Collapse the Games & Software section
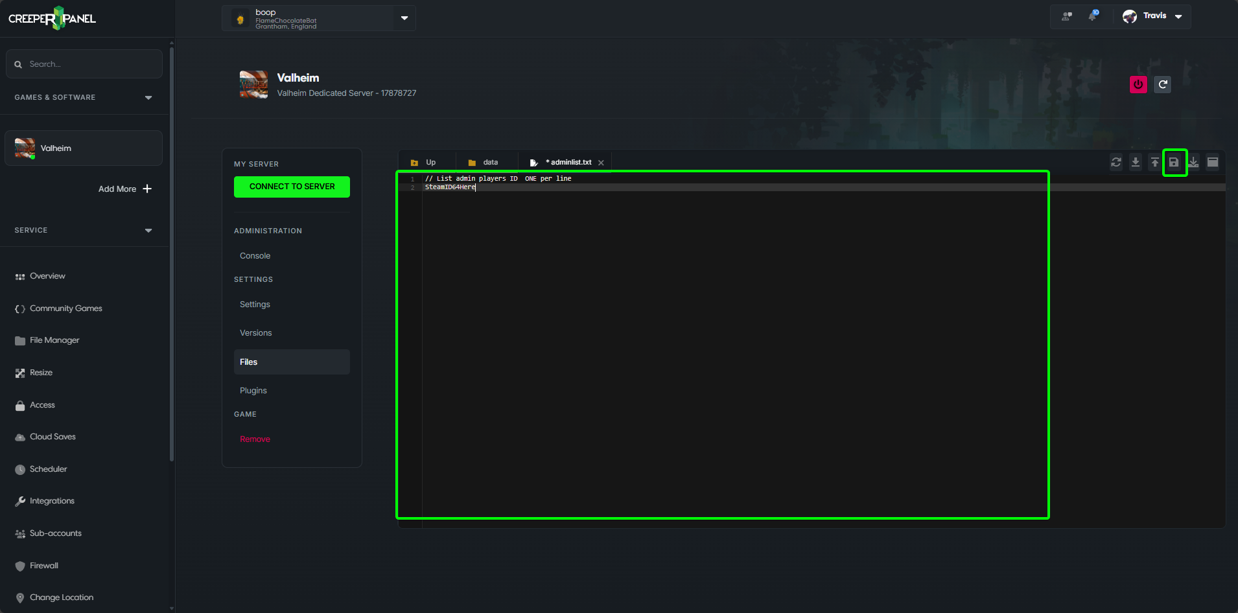Screen dimensions: 1238x613 click(x=148, y=98)
